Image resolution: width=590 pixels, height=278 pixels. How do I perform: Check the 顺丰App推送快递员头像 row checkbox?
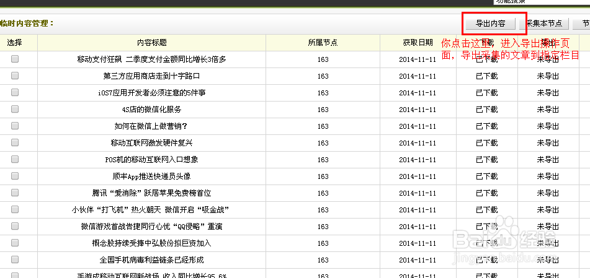15,176
